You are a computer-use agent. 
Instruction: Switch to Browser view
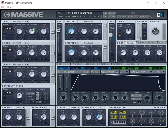pyautogui.click(x=144, y=16)
